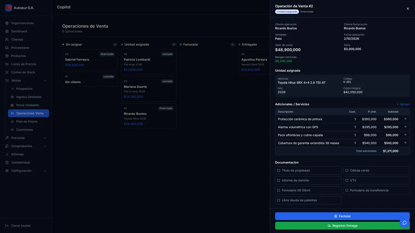Image resolution: width=415 pixels, height=233 pixels.
Task: Open the Comisiones submenu item
Action: point(29,130)
